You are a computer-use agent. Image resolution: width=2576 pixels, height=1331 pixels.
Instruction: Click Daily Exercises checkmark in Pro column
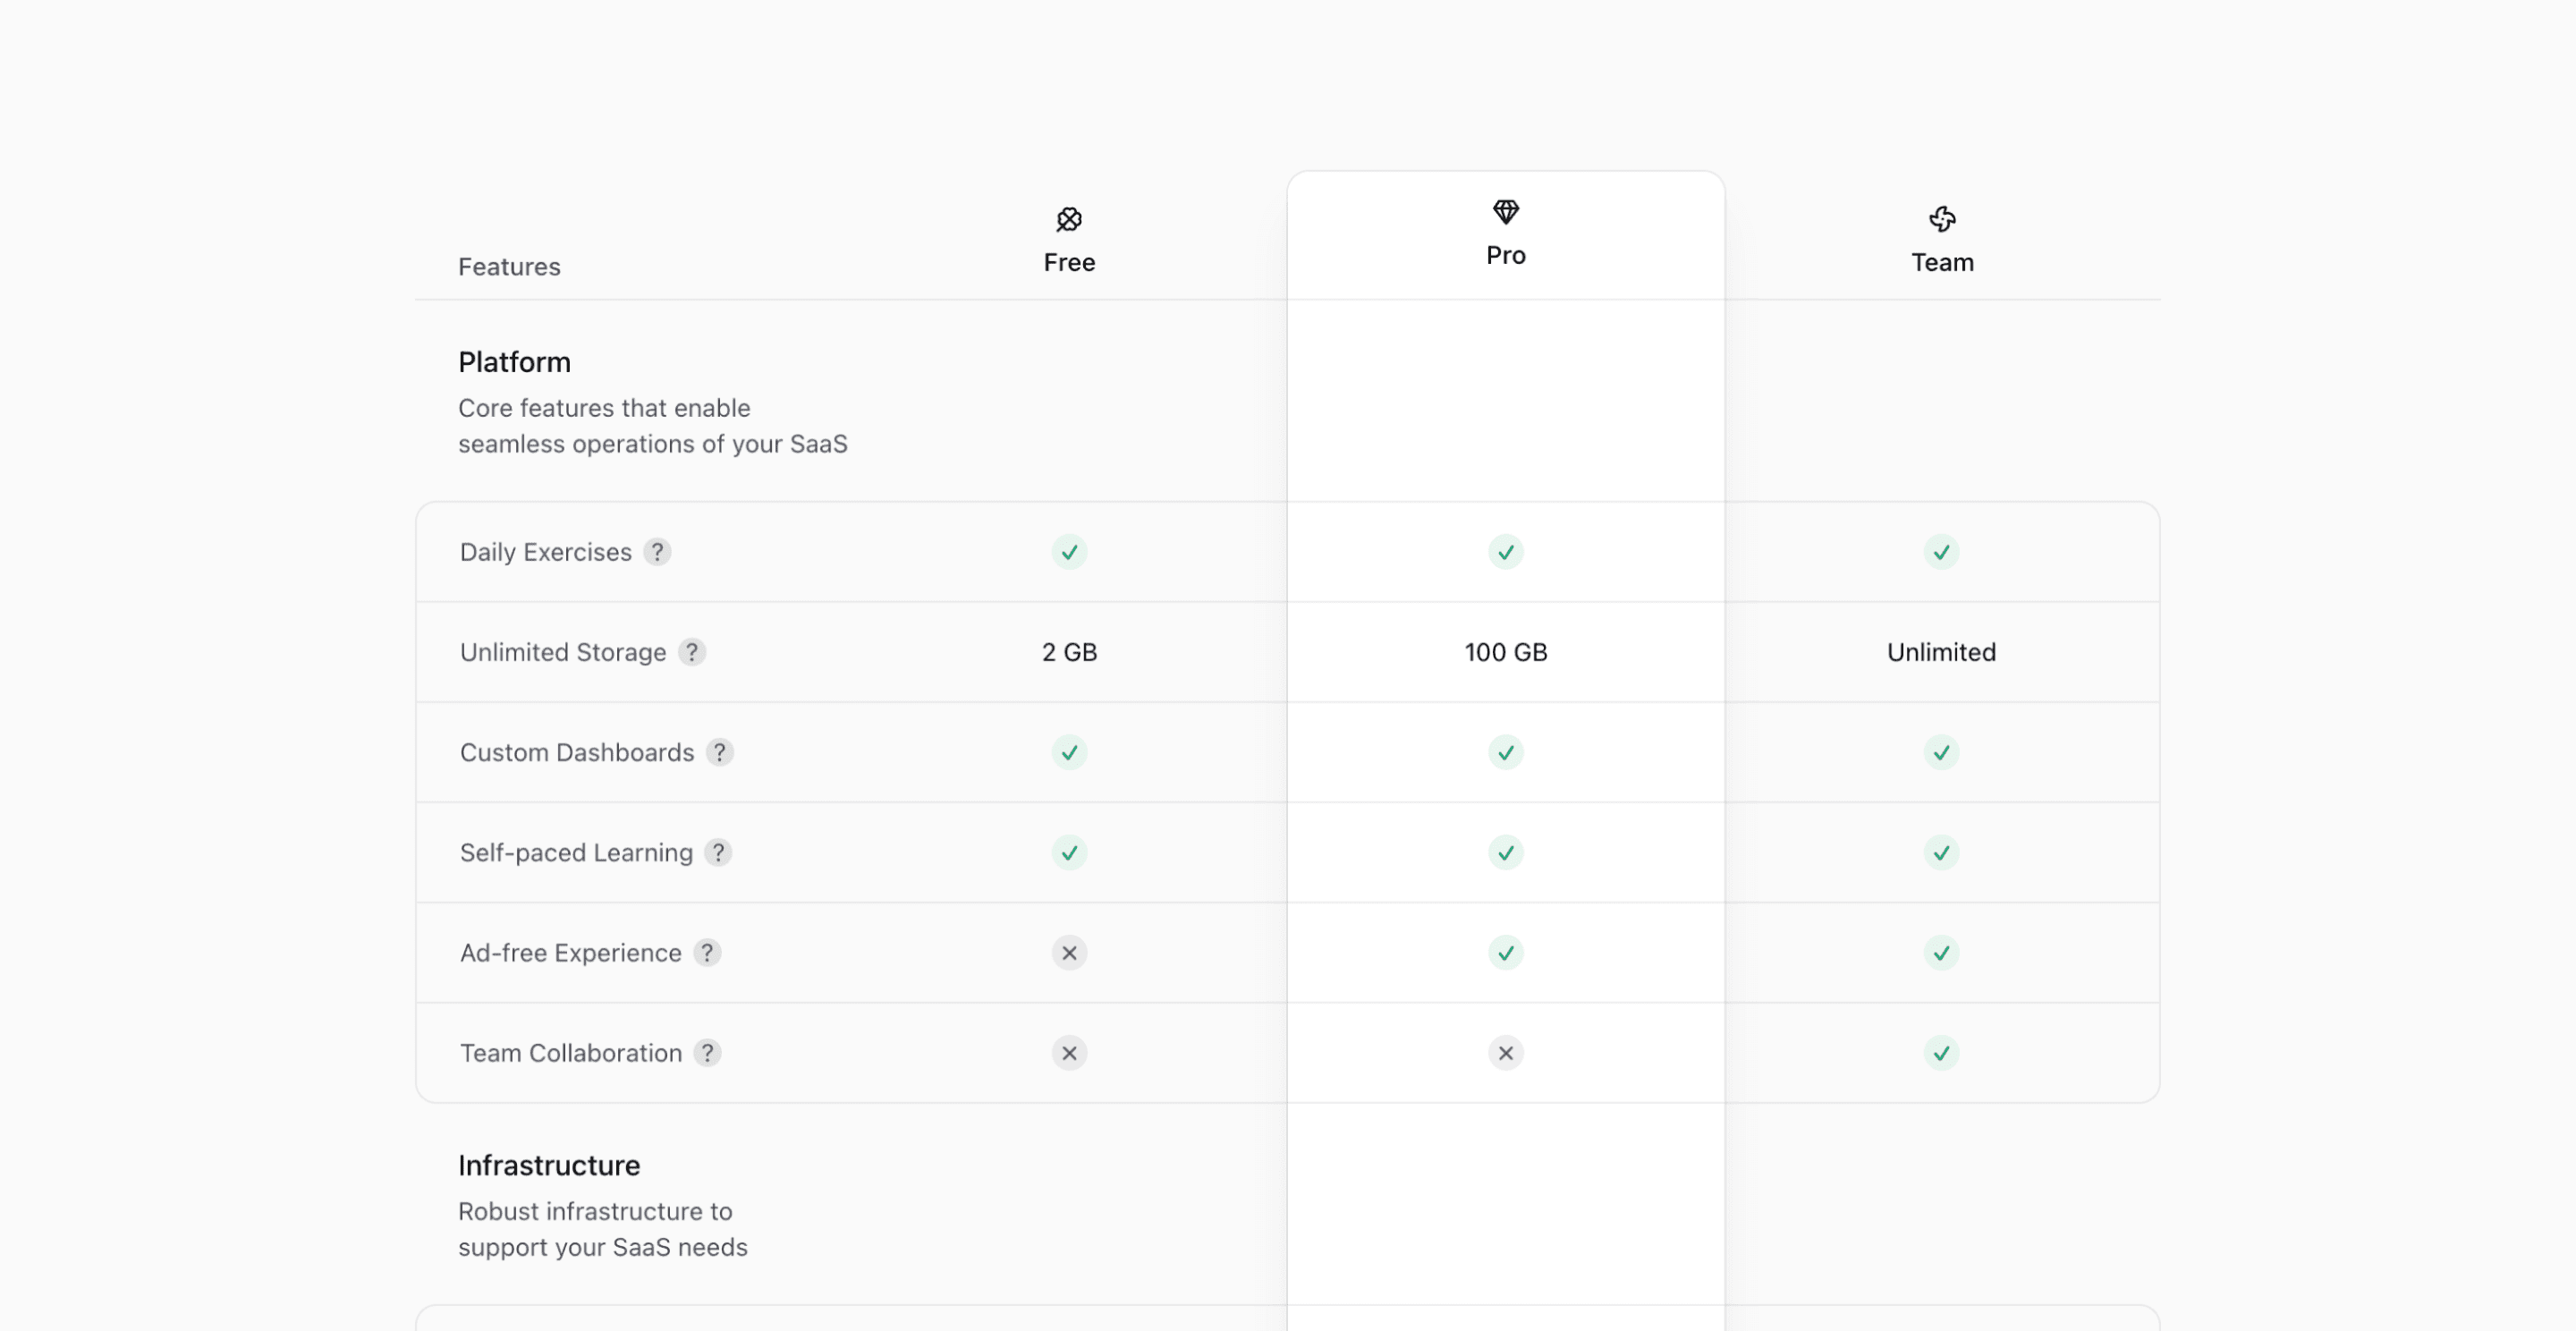coord(1505,552)
